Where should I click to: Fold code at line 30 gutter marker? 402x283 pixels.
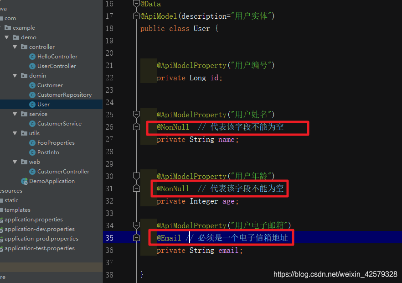point(136,176)
